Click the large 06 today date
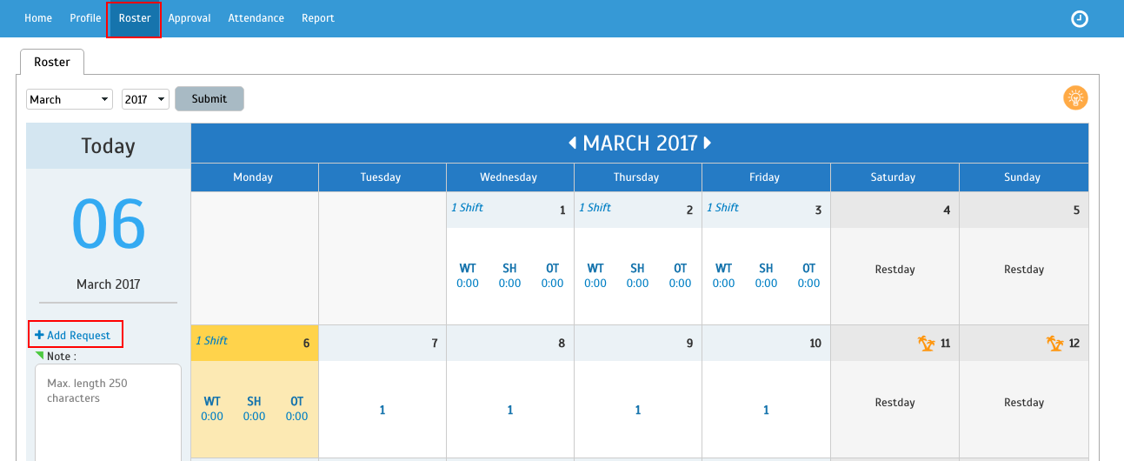The image size is (1124, 461). 109,224
